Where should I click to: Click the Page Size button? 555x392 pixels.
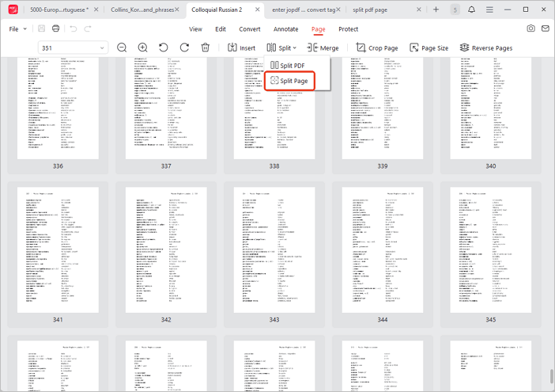click(429, 48)
